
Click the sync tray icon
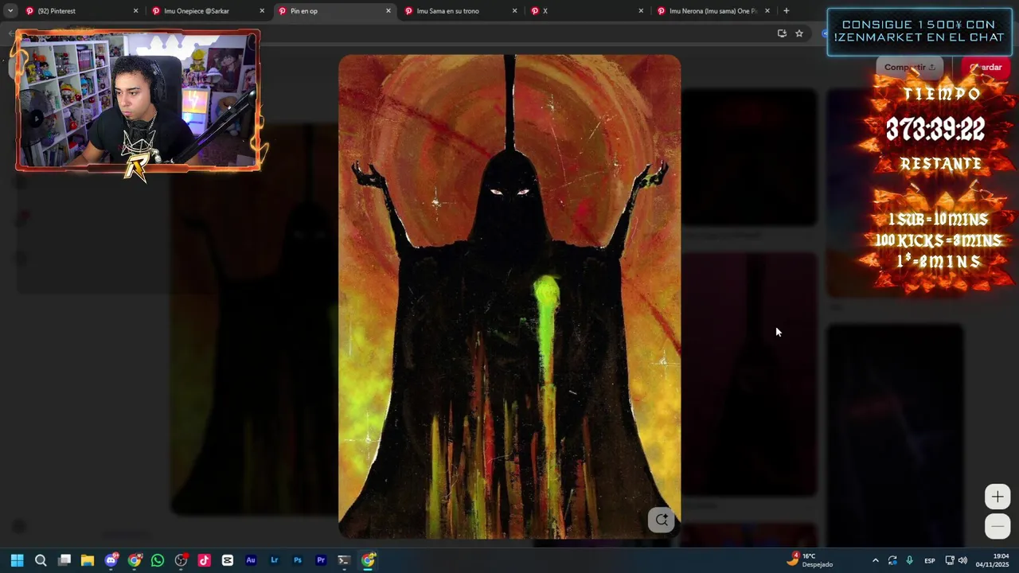coord(892,560)
